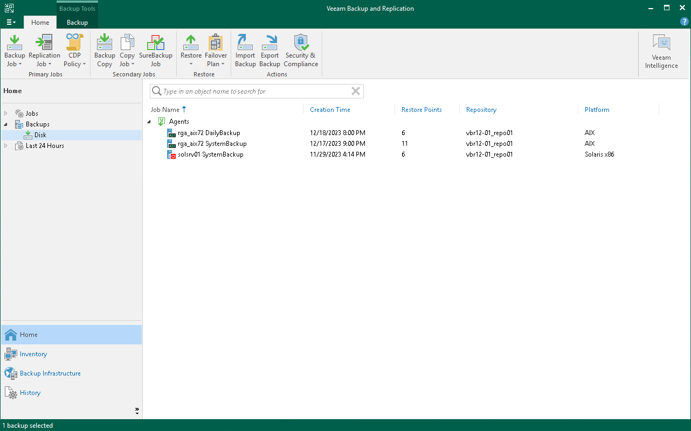Viewport: 691px width, 431px height.
Task: Collapse the Backups tree node
Action: click(x=5, y=124)
